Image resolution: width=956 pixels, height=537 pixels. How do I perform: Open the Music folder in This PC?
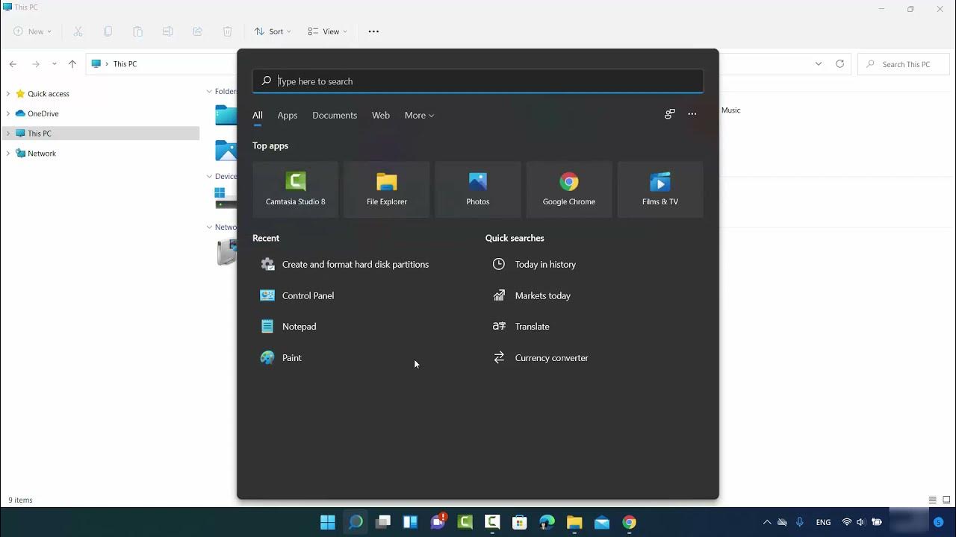[731, 110]
